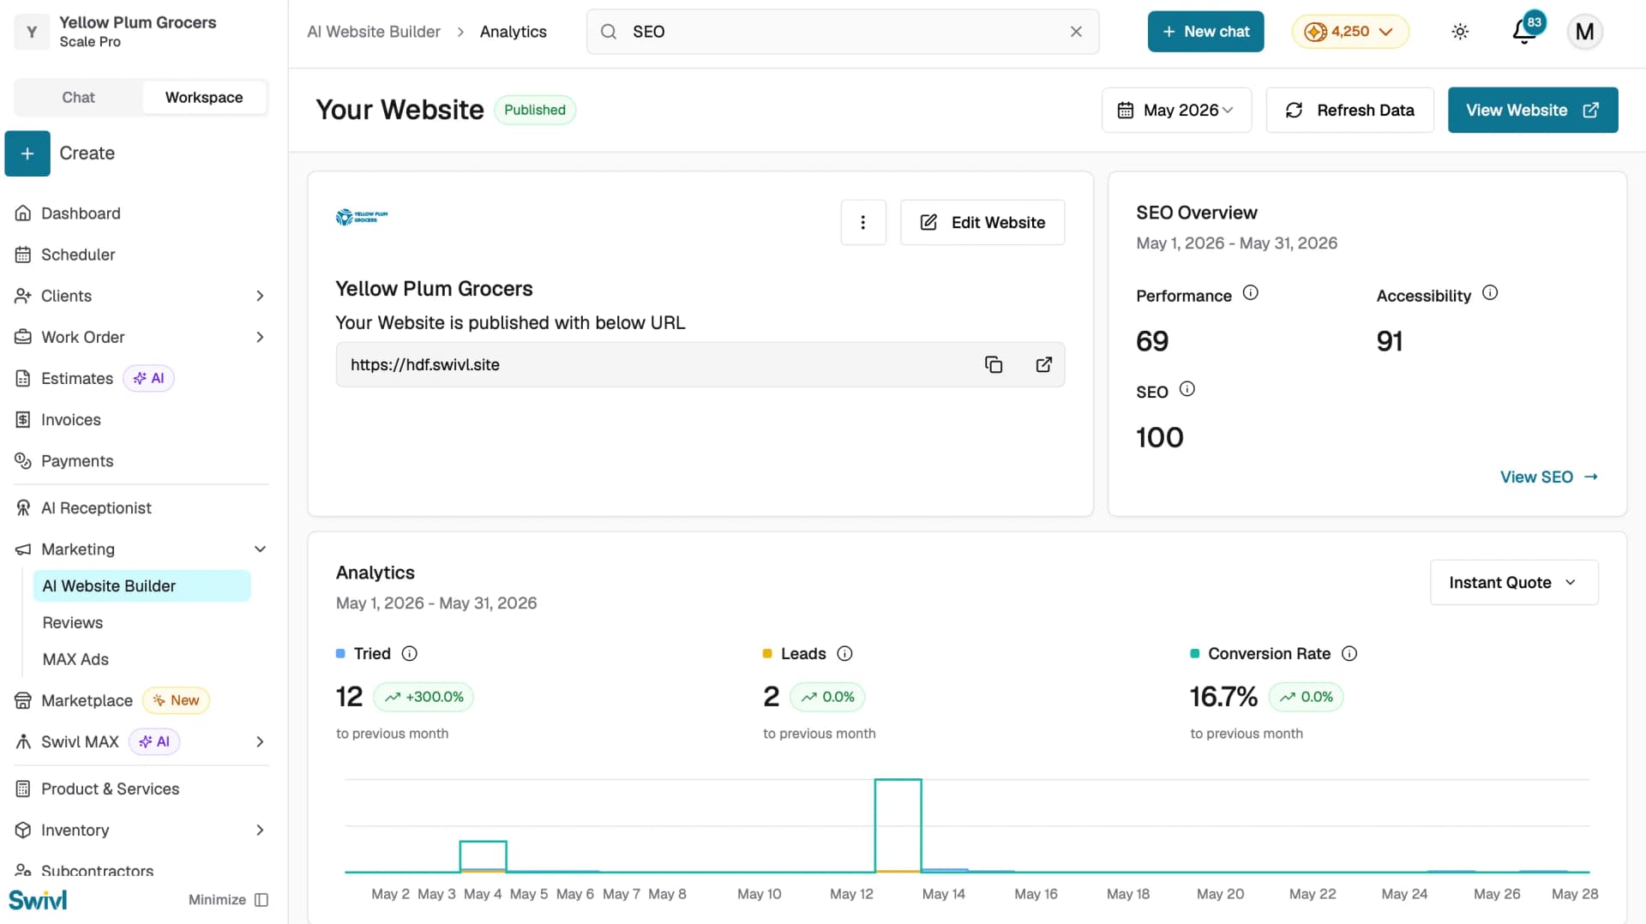Open the May 2026 date dropdown
The width and height of the screenshot is (1646, 924).
1176,110
